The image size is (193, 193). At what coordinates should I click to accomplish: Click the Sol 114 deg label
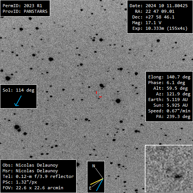[18, 90]
